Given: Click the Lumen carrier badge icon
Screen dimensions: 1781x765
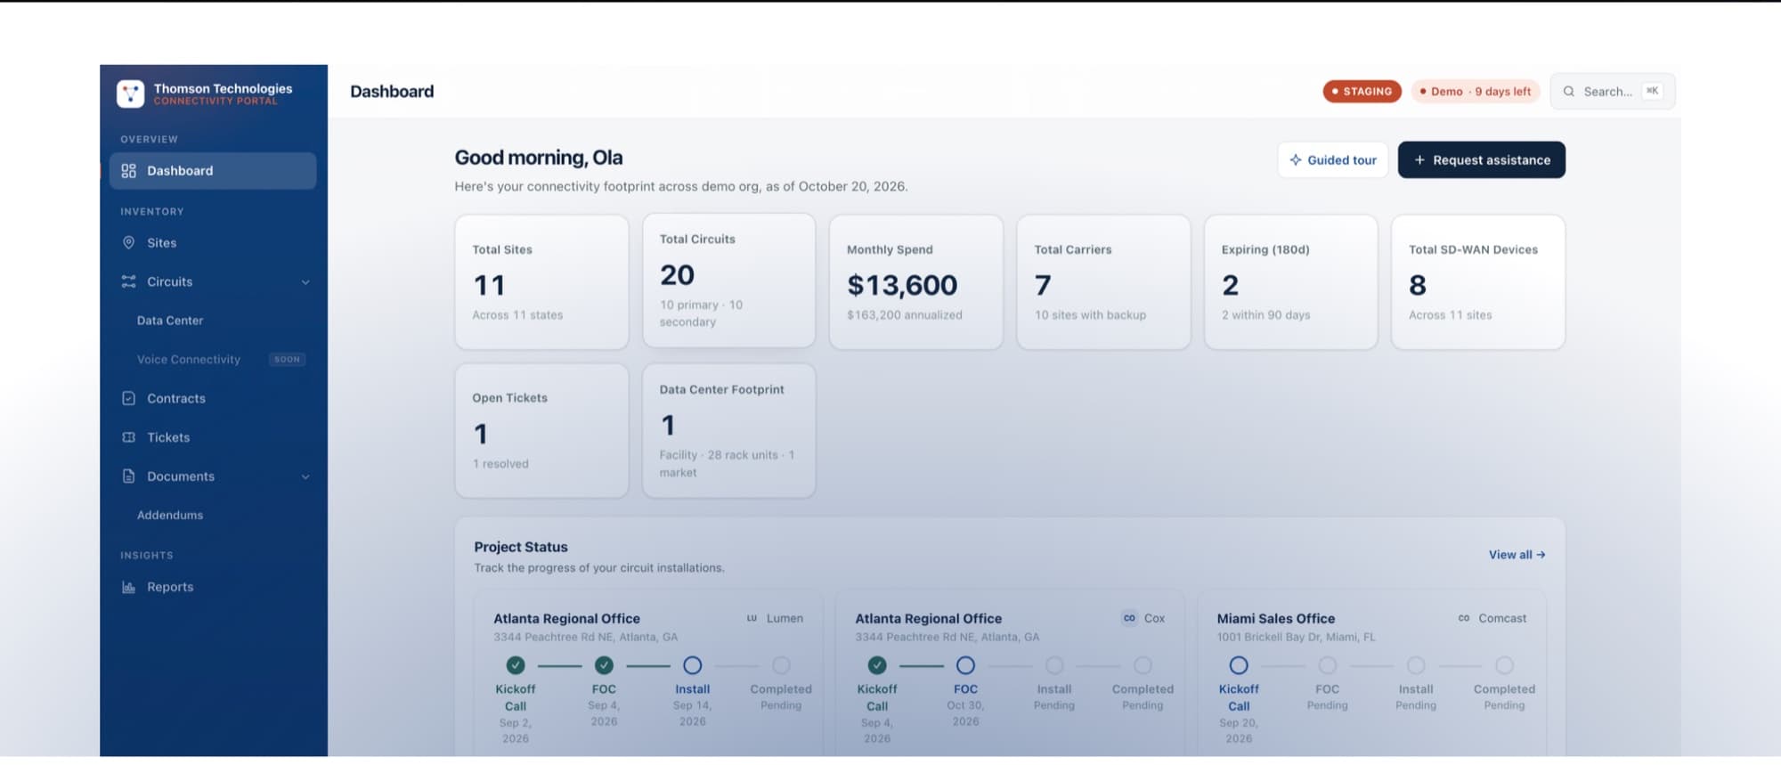Looking at the screenshot, I should click(752, 618).
